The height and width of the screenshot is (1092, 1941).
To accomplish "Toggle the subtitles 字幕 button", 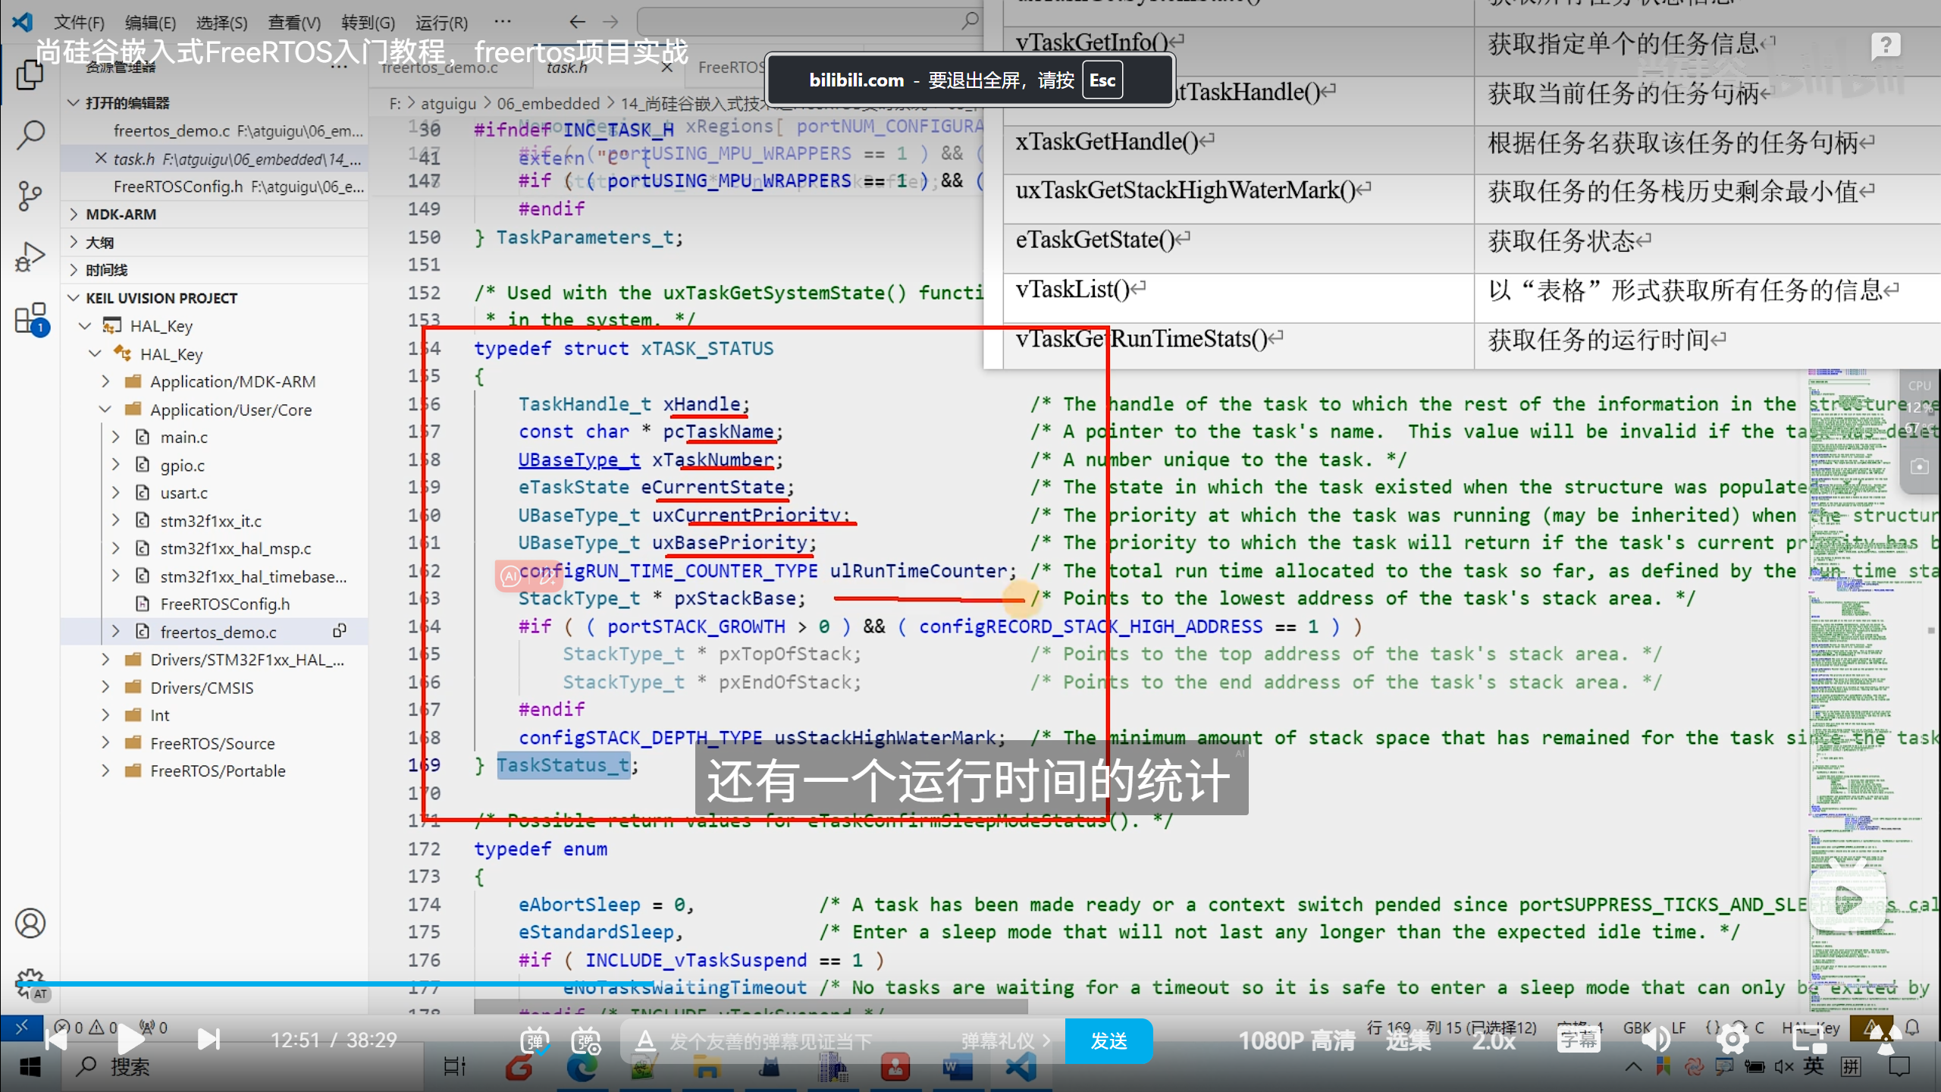I will 1579,1040.
